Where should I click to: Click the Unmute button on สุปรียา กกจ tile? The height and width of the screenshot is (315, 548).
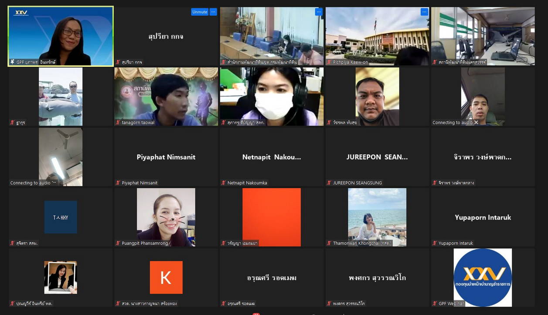pos(199,12)
